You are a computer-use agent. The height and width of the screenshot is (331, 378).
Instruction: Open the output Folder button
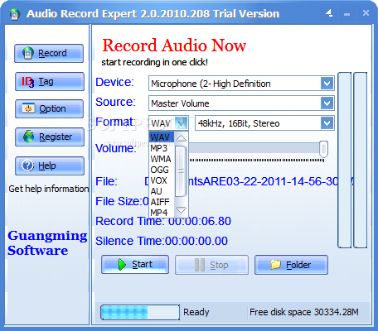291,265
